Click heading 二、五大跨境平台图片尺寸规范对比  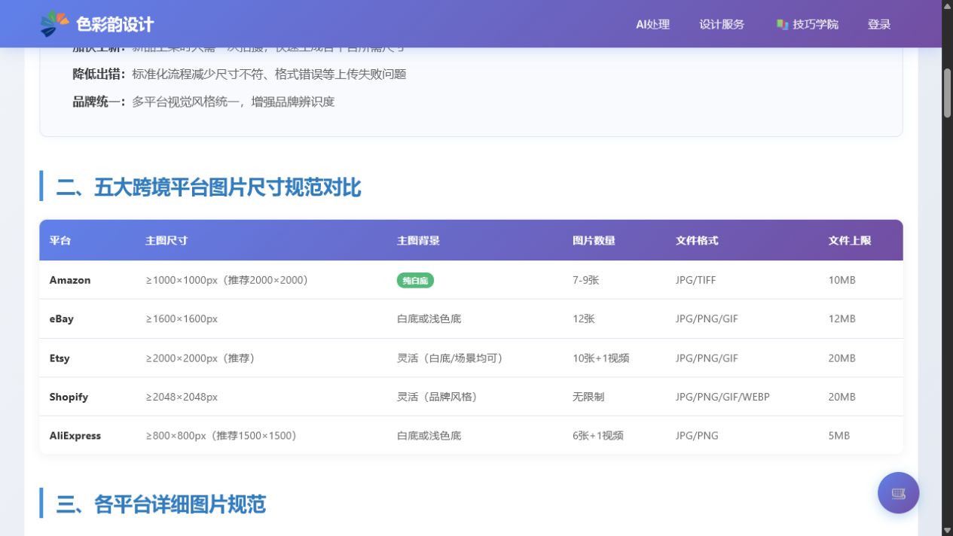click(209, 187)
